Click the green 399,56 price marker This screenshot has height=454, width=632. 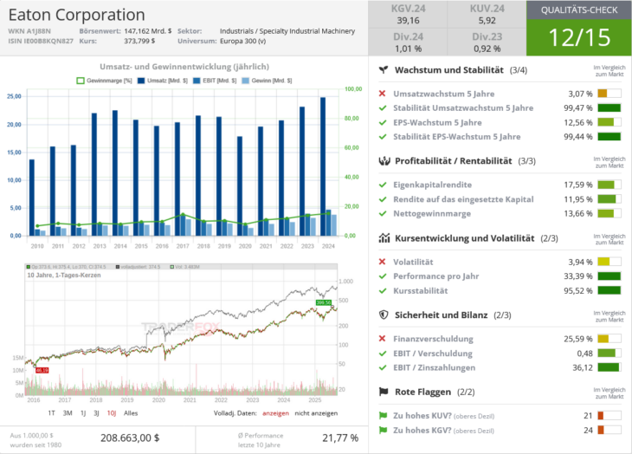click(x=324, y=302)
